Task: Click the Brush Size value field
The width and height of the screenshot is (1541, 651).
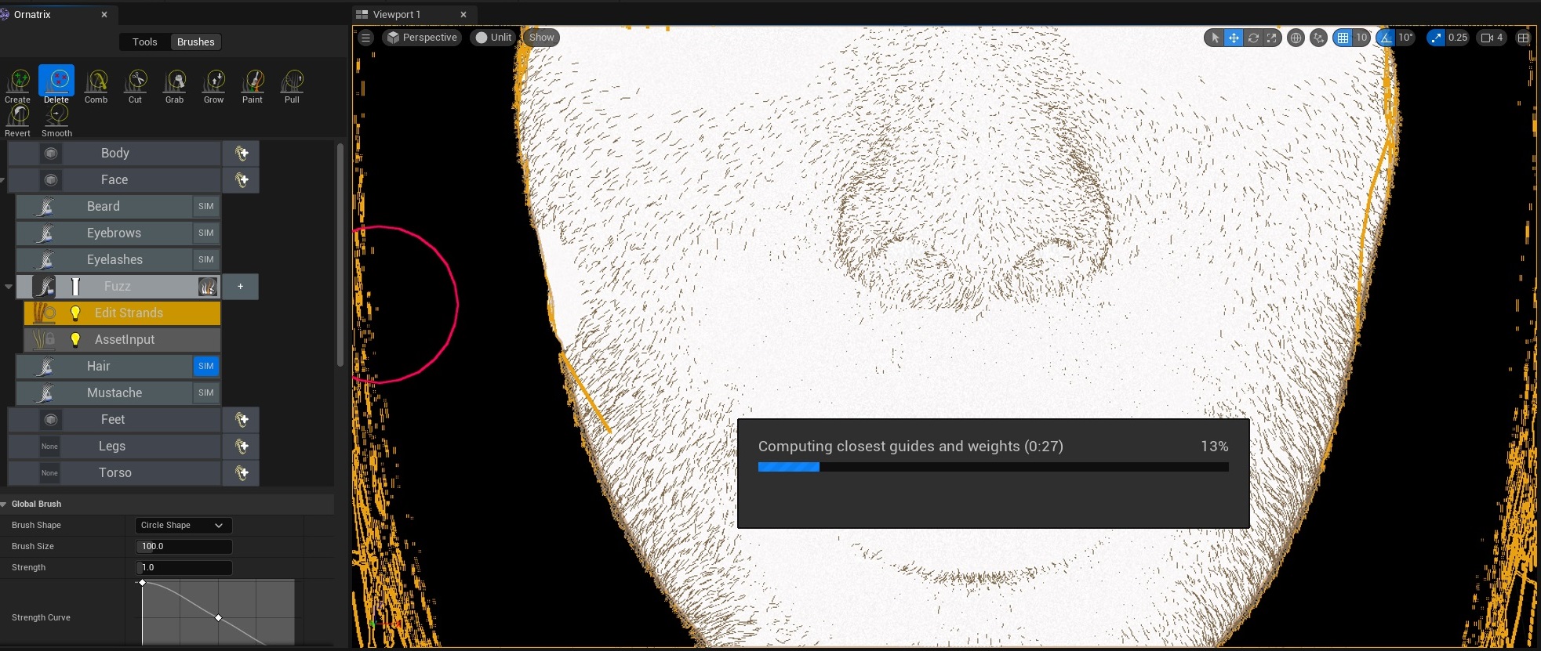Action: [x=184, y=547]
